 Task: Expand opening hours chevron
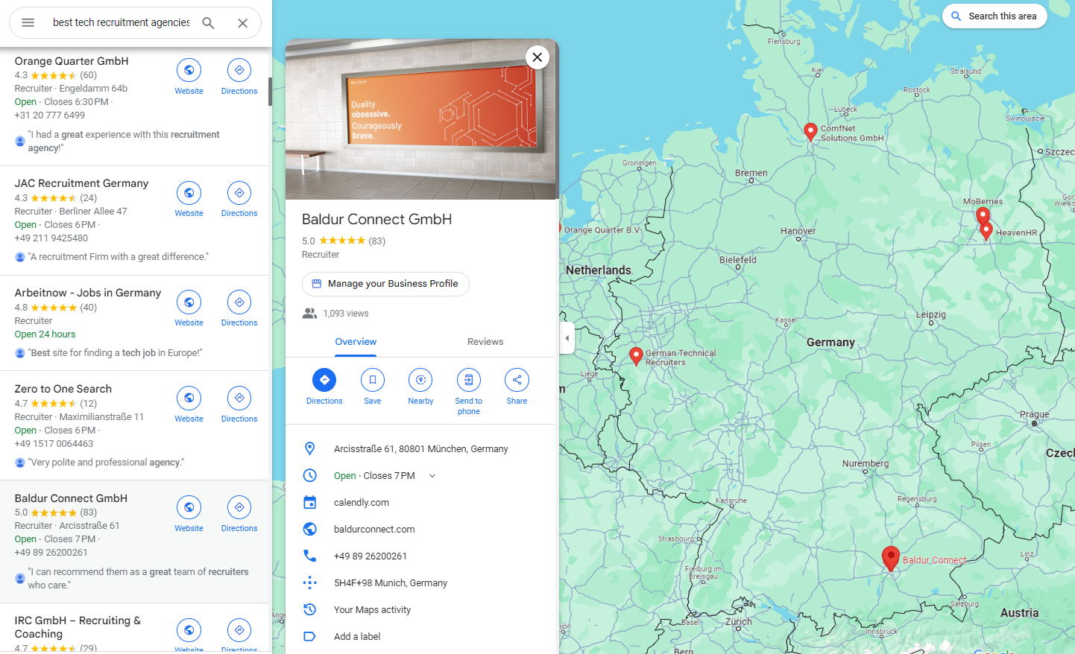click(x=432, y=476)
